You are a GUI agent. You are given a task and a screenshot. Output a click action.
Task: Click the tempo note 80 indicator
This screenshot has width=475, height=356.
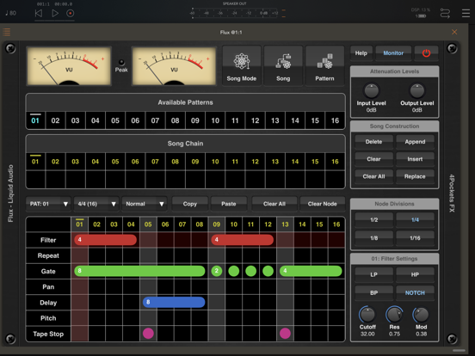click(10, 13)
